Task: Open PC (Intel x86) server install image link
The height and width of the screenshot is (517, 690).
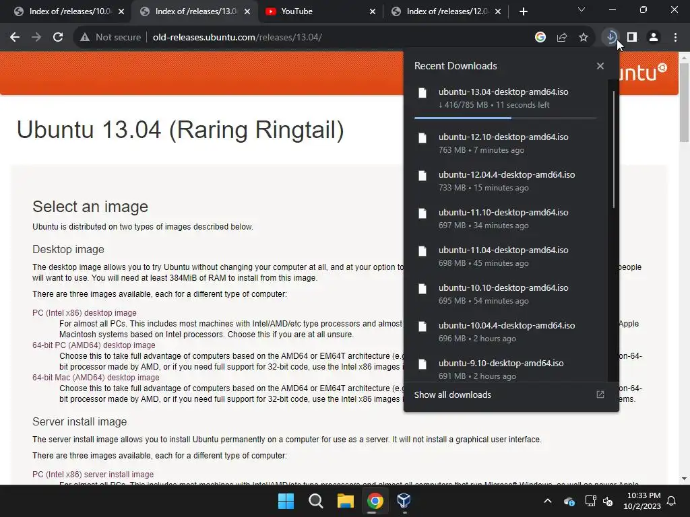Action: click(93, 475)
